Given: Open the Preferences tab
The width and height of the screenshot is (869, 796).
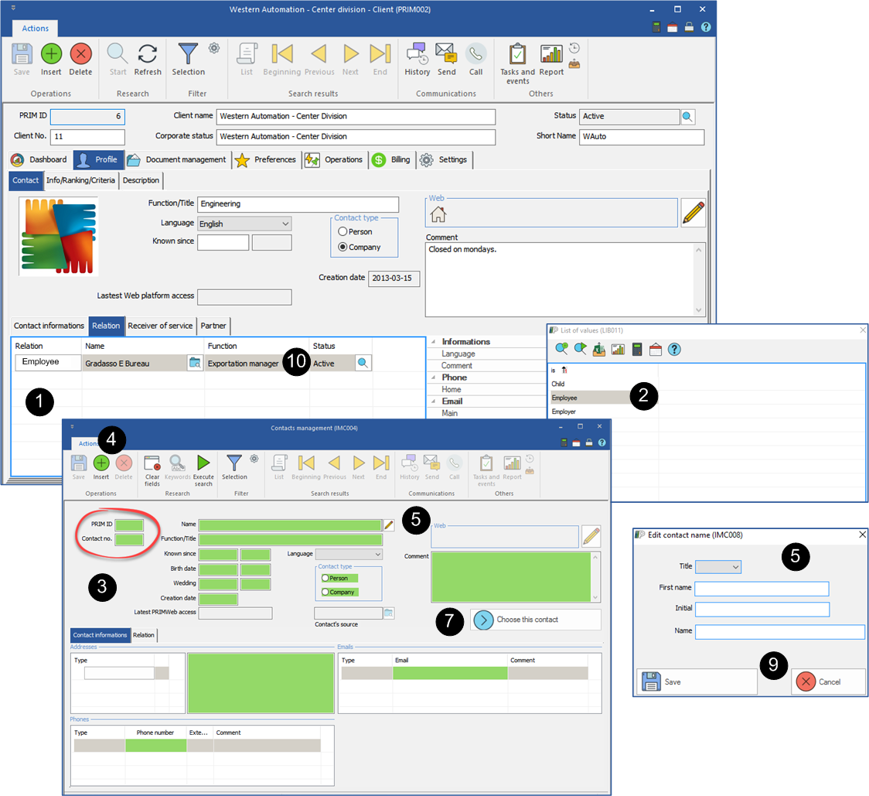Looking at the screenshot, I should pyautogui.click(x=266, y=160).
